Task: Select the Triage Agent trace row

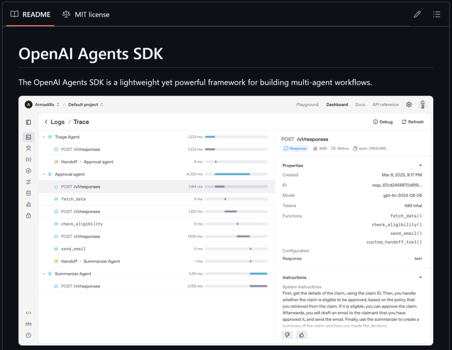Action: click(x=157, y=137)
